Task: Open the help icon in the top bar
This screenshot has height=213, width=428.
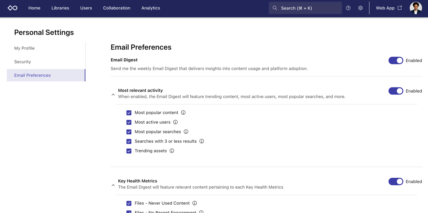Action: [x=348, y=8]
